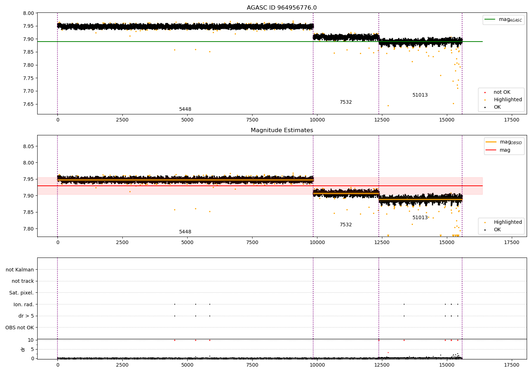The width and height of the screenshot is (532, 373).
Task: Click the 8.00 y-tick in top plot
Action: tap(28, 13)
